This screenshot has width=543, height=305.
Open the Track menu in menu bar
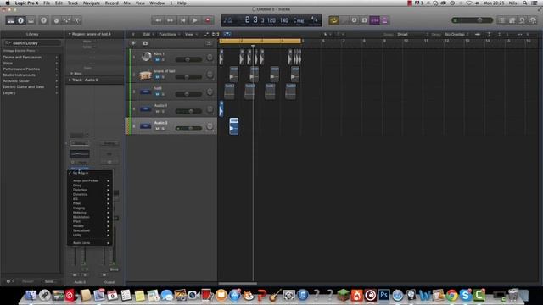73,3
